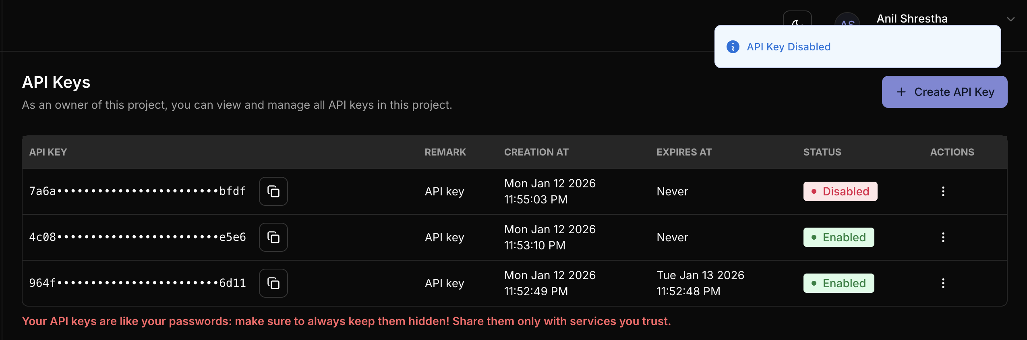Click the Enabled badge for 964f...6d11 key
The height and width of the screenshot is (340, 1027).
pyautogui.click(x=839, y=283)
